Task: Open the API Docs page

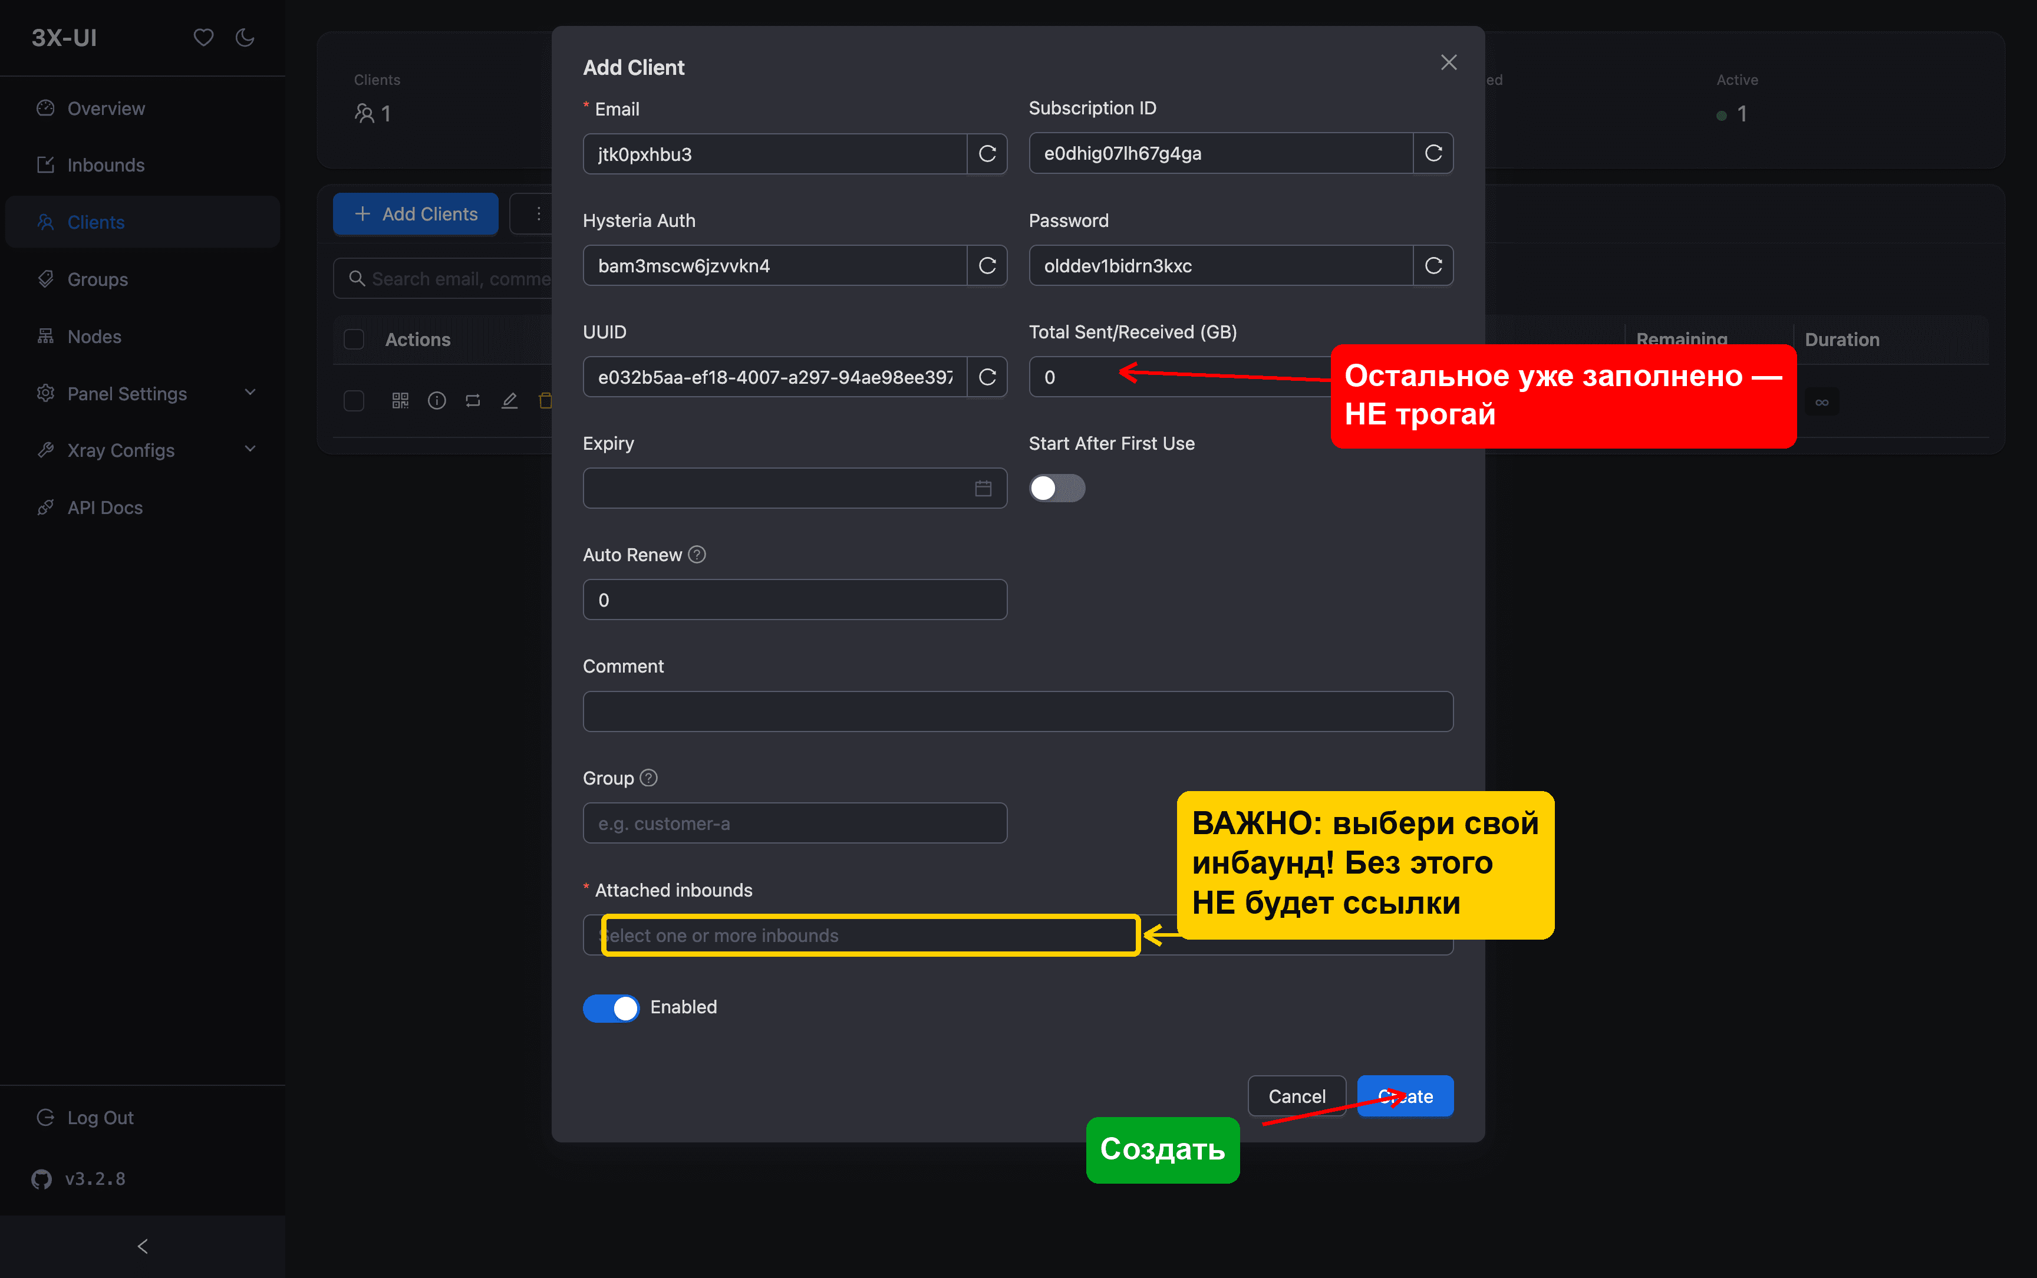Action: point(143,508)
